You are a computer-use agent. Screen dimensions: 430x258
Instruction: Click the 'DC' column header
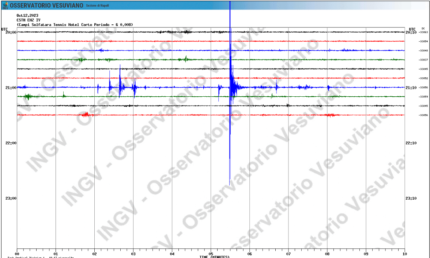click(423, 28)
